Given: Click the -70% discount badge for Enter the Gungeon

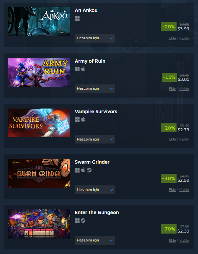Looking at the screenshot, I should (x=169, y=229).
